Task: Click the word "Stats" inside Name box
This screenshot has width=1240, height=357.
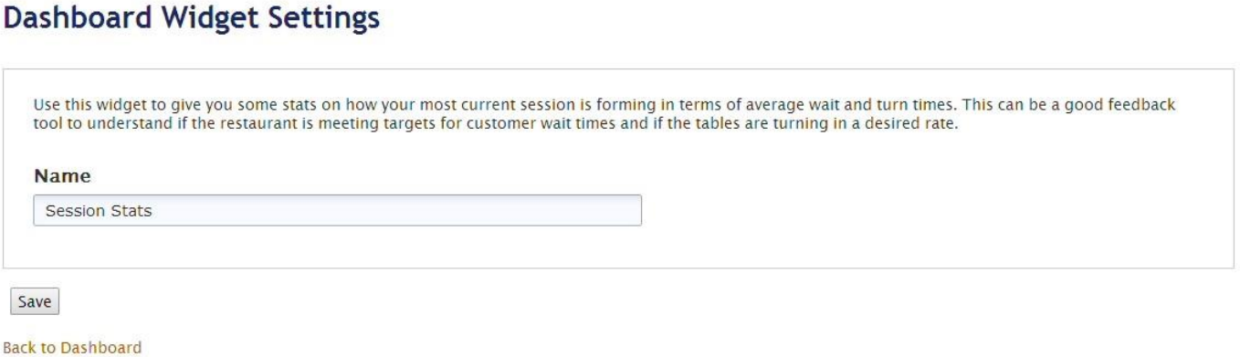Action: click(128, 211)
